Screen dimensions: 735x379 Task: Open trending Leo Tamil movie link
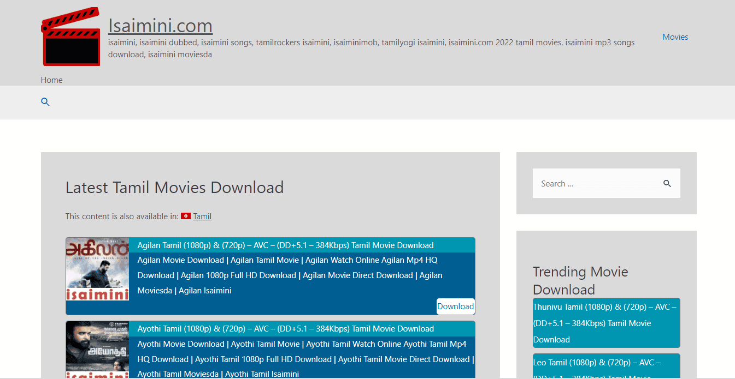pos(605,365)
